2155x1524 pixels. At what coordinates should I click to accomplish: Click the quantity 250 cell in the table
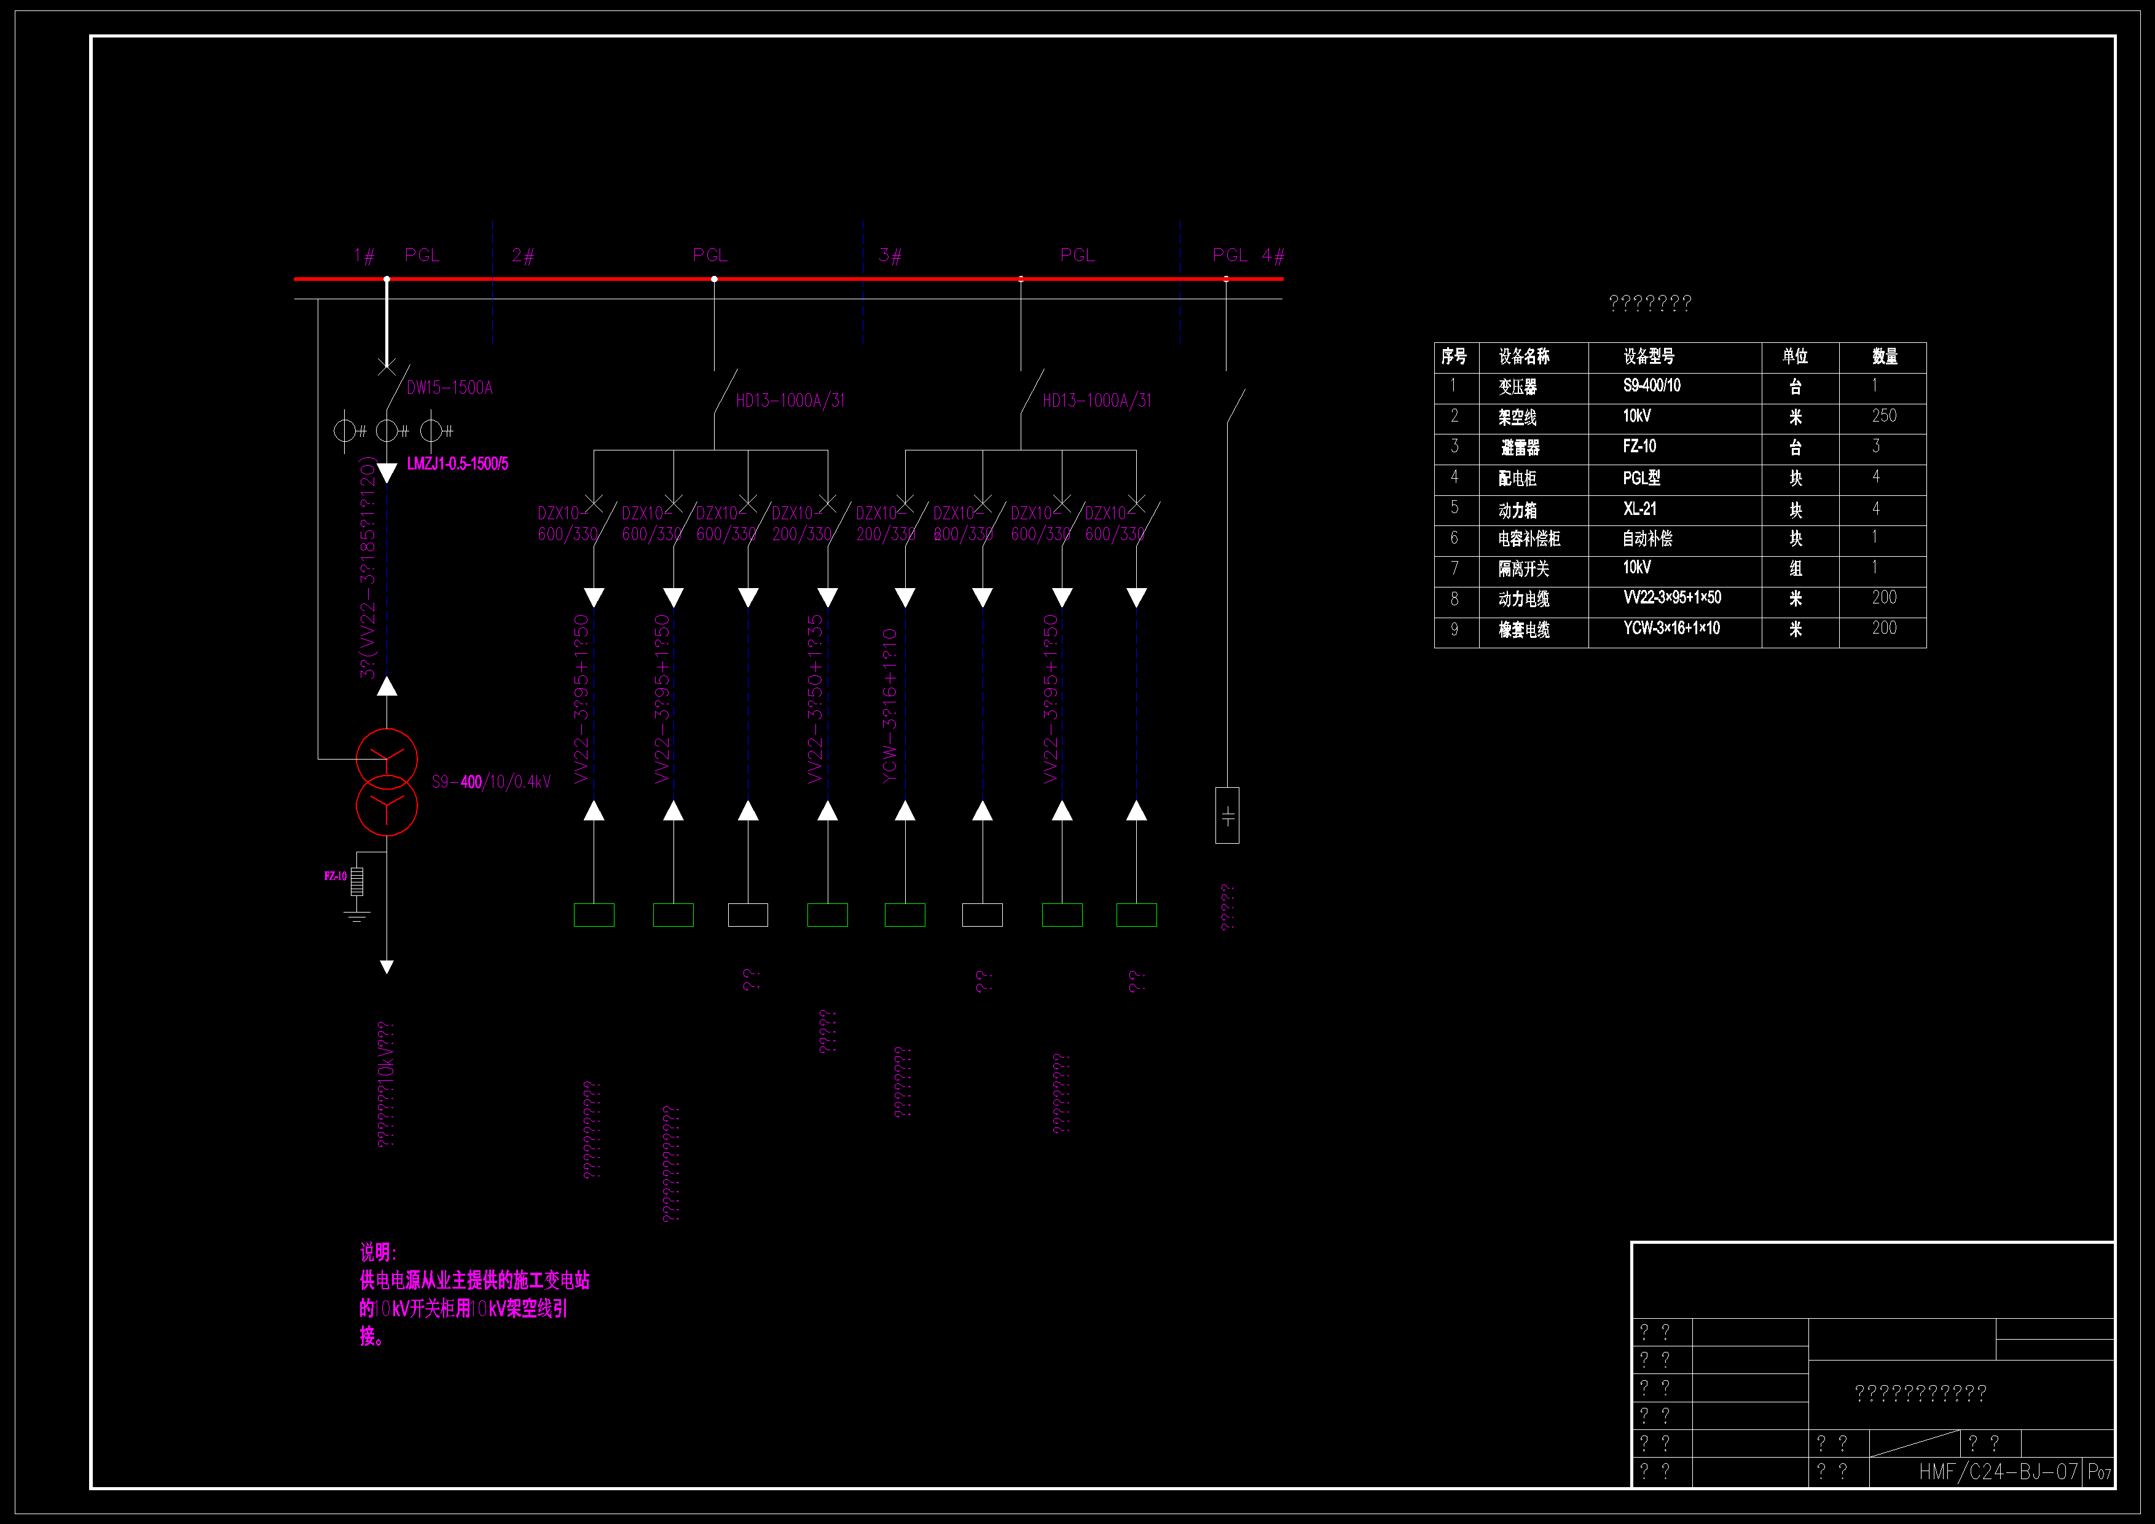(x=1884, y=416)
